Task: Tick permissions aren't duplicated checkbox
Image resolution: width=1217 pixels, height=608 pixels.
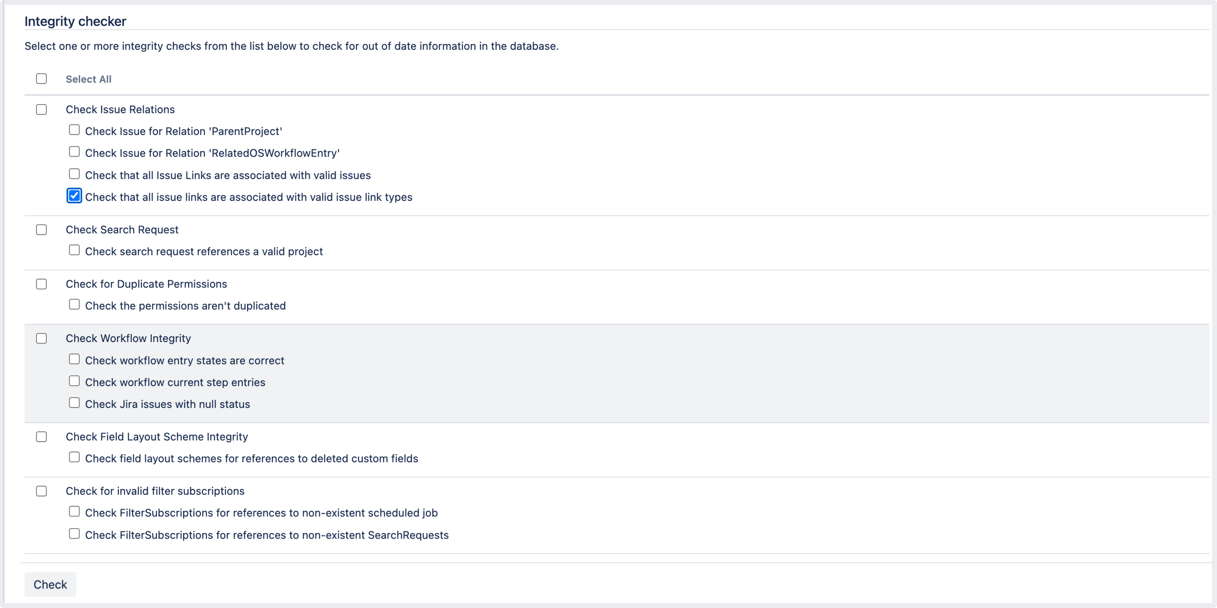Action: pyautogui.click(x=74, y=305)
